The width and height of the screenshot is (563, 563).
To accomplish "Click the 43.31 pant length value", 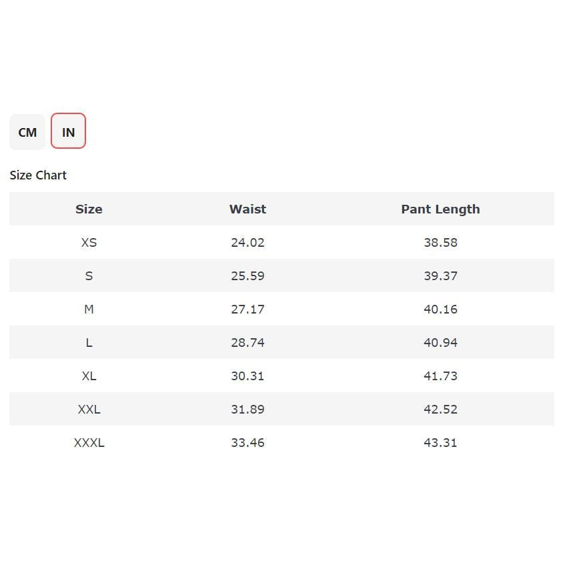I will [x=440, y=443].
